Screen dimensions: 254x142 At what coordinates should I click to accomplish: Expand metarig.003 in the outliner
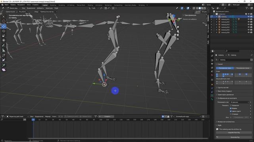217,24
